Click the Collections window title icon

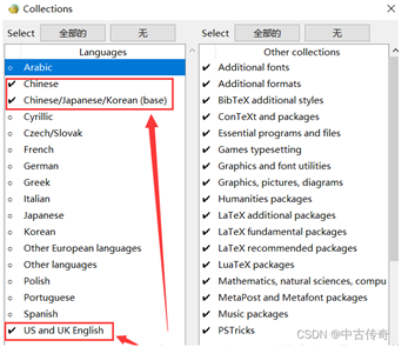13,9
